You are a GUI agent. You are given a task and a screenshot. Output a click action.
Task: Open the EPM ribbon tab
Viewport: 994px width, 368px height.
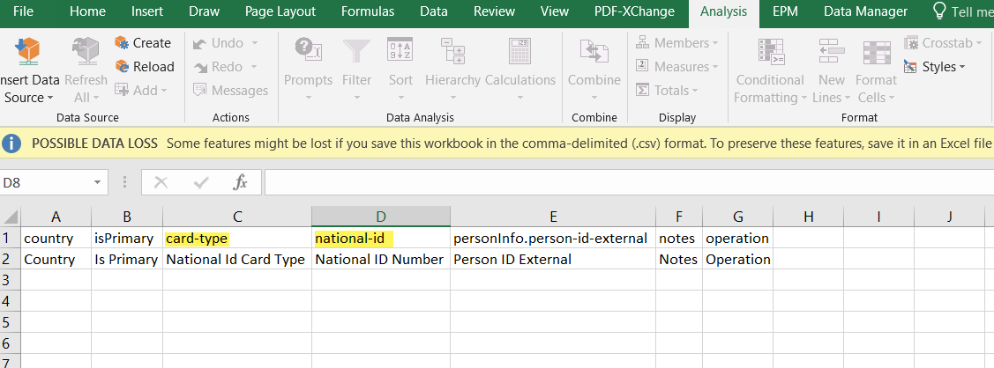pos(788,11)
